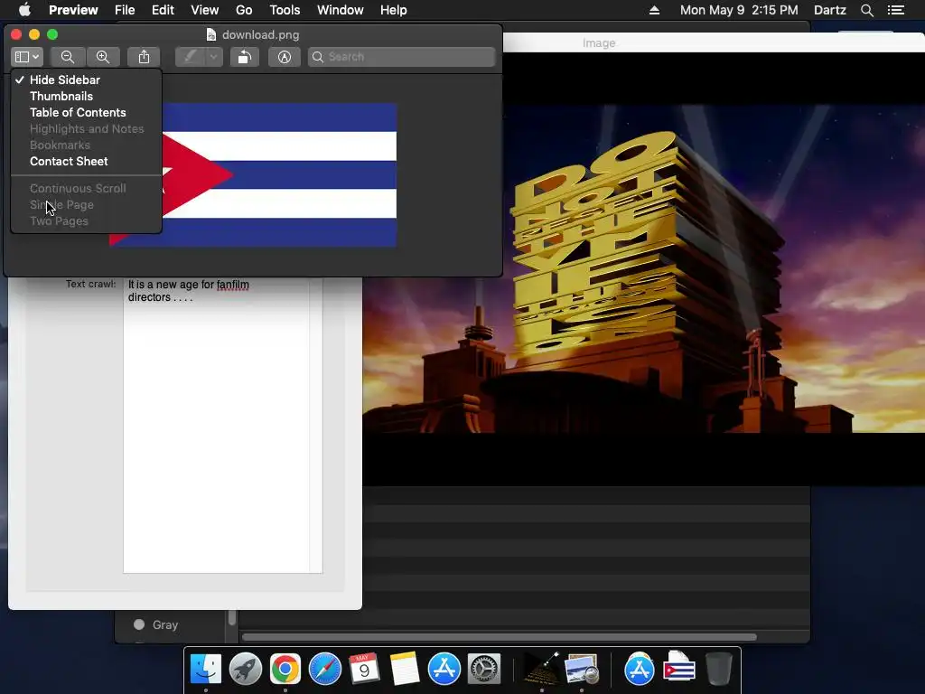This screenshot has width=925, height=694.
Task: Open the Apple menu
Action: (x=24, y=10)
